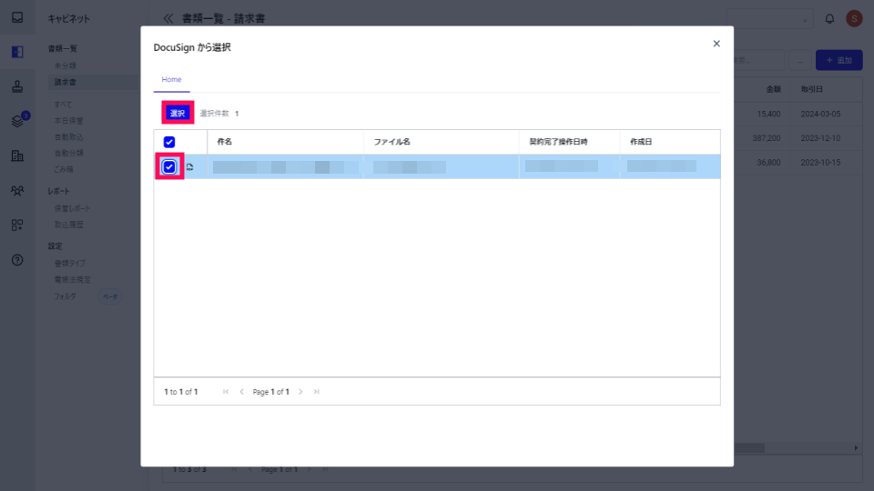Open 書類タイプ settings

click(x=70, y=263)
